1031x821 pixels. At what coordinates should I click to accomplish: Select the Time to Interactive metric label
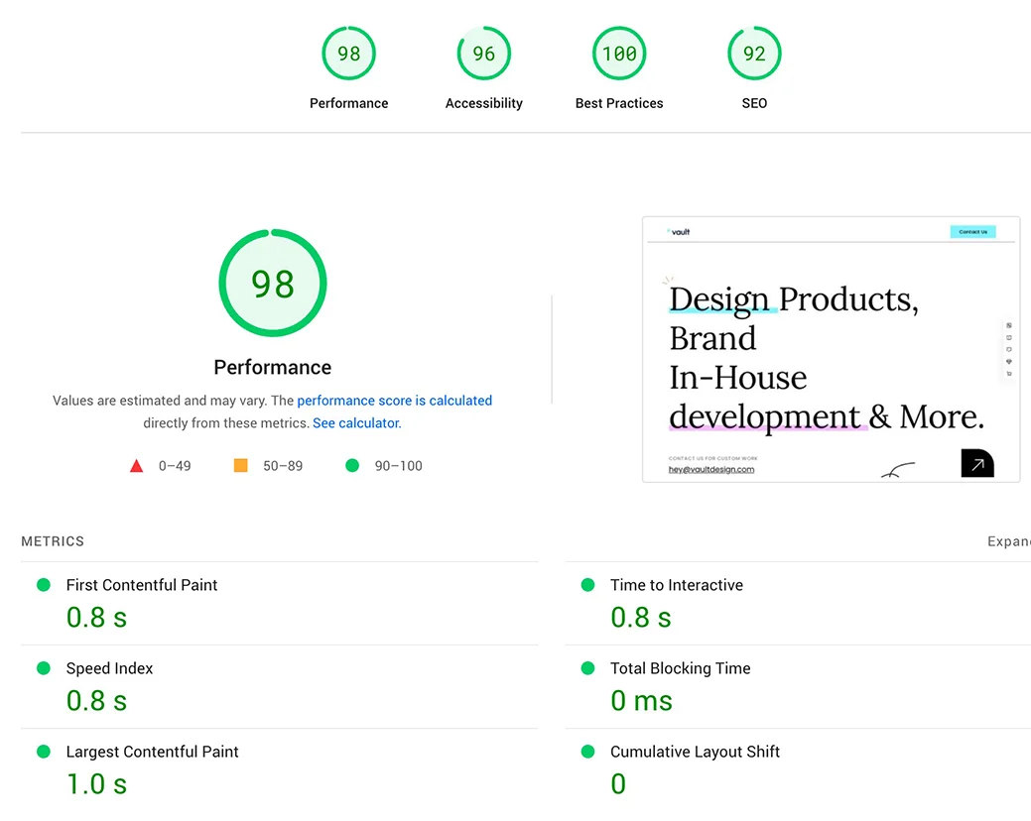(x=676, y=585)
